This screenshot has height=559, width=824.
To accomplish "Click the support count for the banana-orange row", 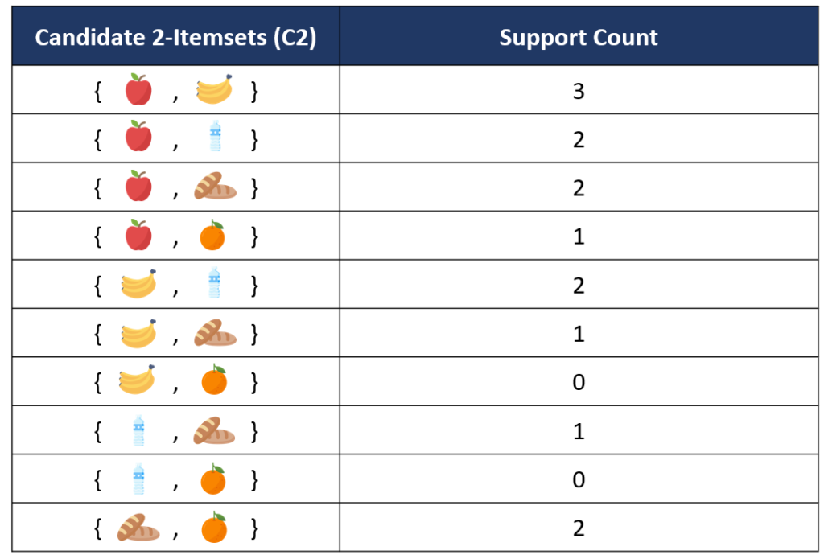I will click(x=579, y=382).
